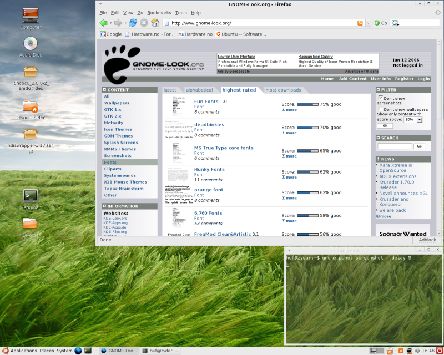Open the URL bar history dropdown
Screen dimensions: 444x355
368,23
